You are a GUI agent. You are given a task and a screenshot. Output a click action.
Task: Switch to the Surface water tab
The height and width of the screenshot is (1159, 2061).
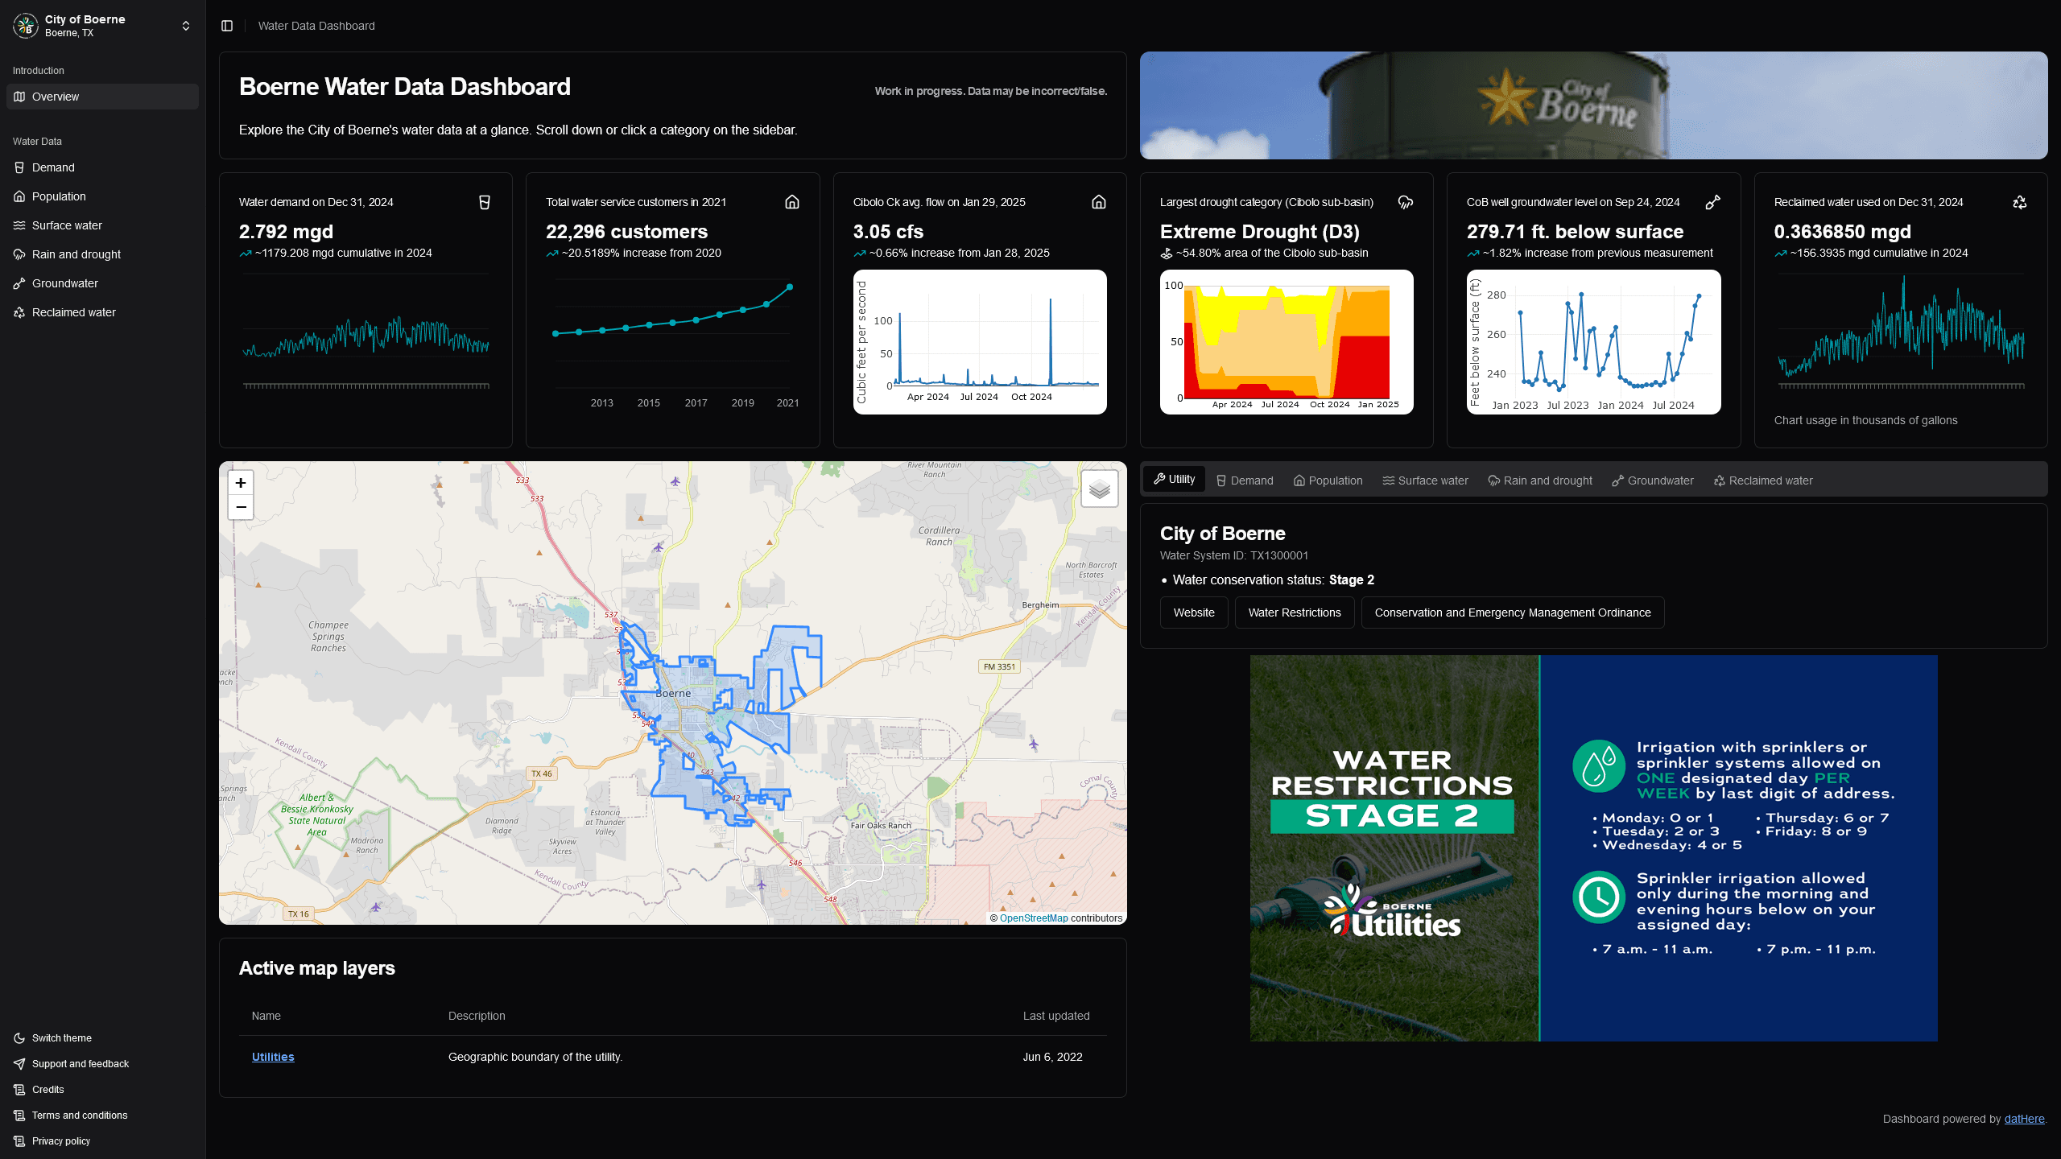click(x=1426, y=481)
